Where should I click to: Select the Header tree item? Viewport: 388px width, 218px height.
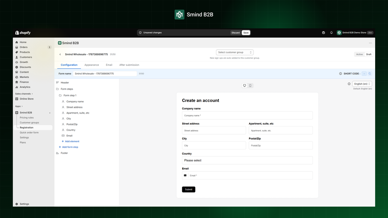click(65, 83)
